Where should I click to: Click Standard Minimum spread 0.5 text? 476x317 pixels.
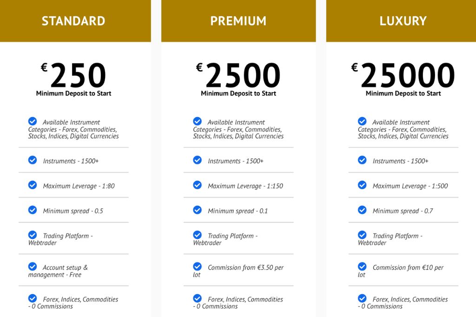click(x=73, y=211)
